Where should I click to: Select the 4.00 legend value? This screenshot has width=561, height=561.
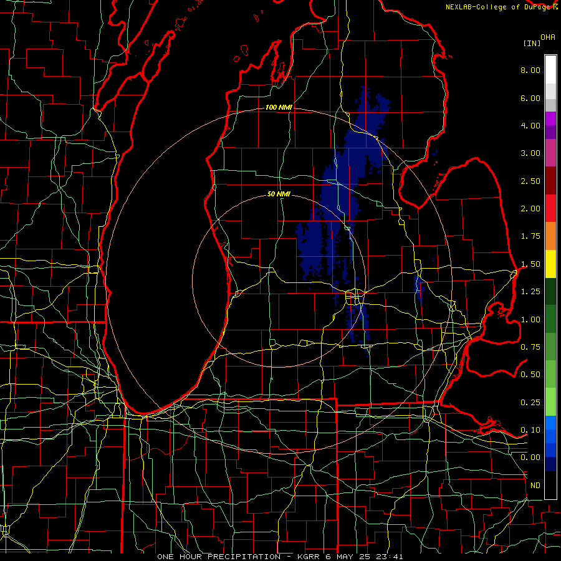tap(530, 125)
